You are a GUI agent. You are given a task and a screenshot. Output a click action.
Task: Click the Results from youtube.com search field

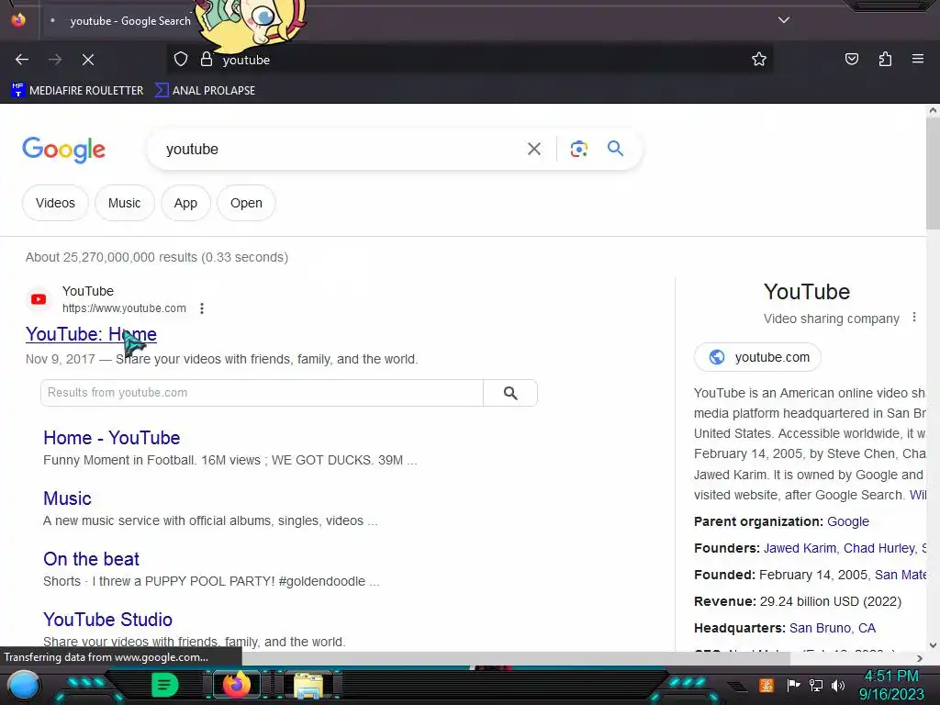[x=262, y=393]
